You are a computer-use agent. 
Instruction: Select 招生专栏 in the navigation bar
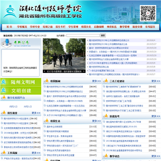pyautogui.click(x=60, y=27)
